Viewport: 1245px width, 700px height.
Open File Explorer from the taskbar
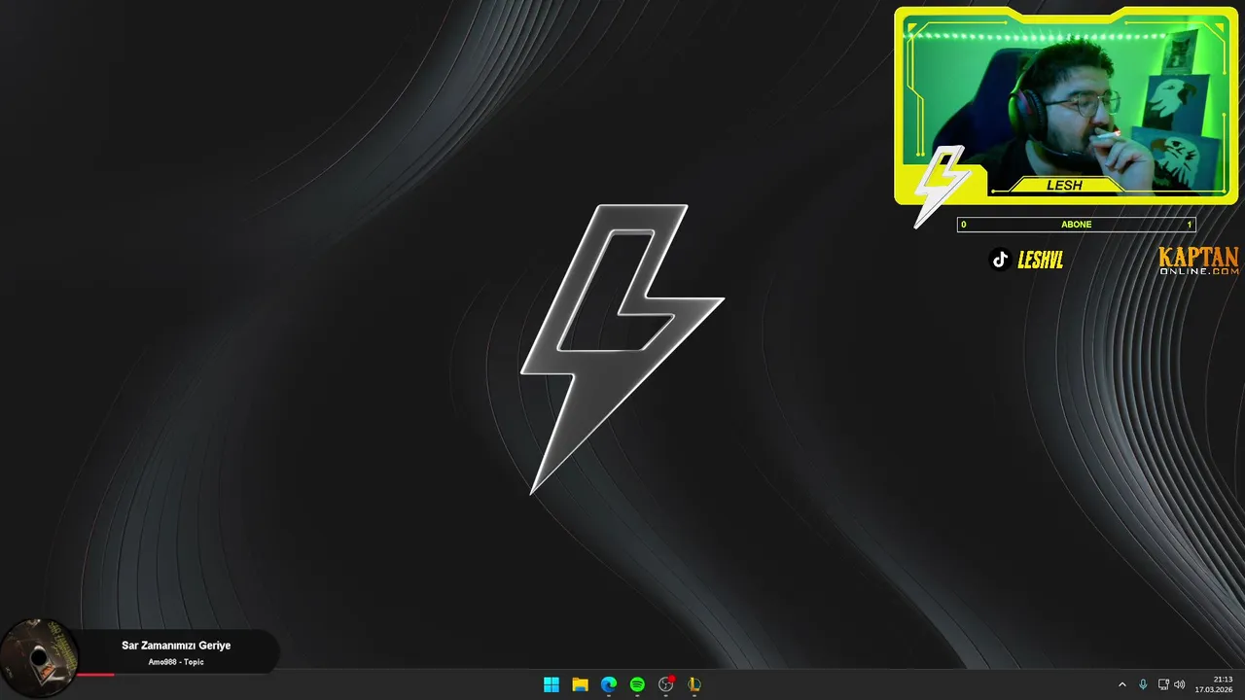[580, 684]
